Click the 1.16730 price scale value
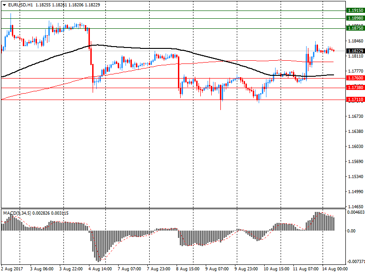 (x=355, y=116)
